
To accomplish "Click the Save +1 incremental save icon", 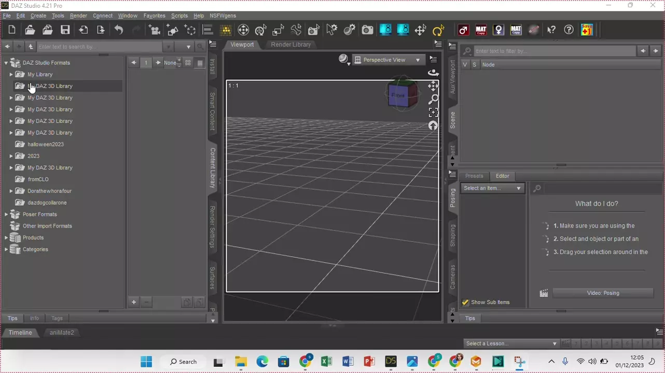I will (587, 30).
